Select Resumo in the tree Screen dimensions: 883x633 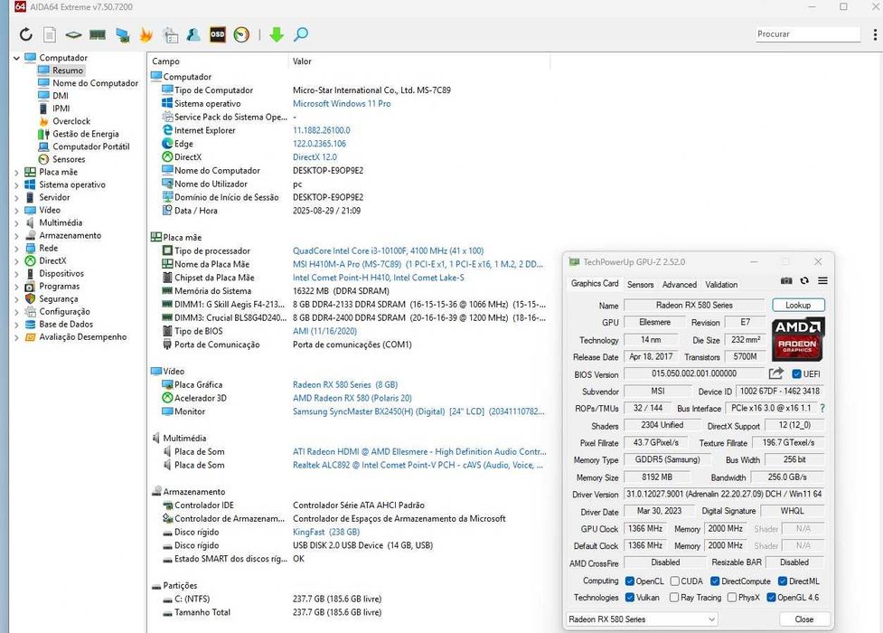click(x=68, y=71)
